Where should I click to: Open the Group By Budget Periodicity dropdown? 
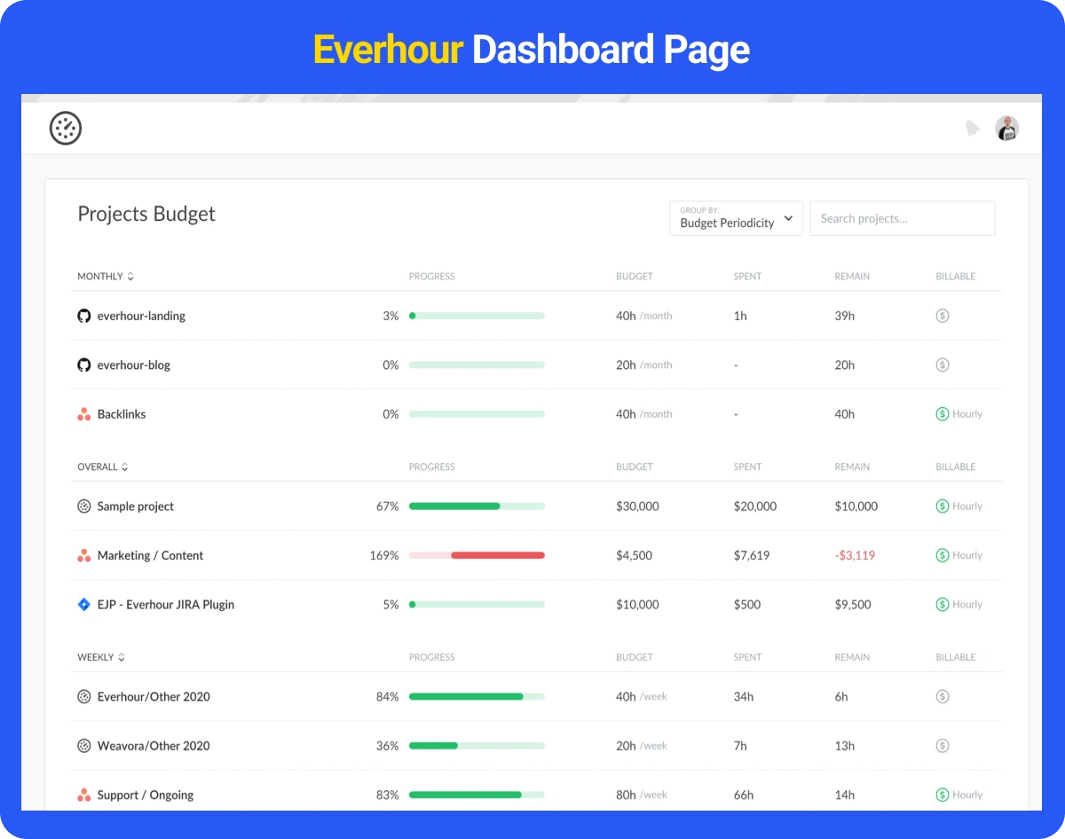tap(736, 218)
